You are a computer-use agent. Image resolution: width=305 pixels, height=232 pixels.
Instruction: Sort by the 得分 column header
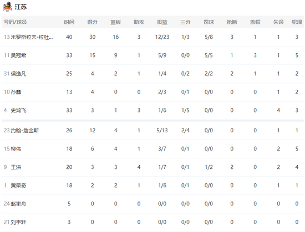click(x=93, y=22)
